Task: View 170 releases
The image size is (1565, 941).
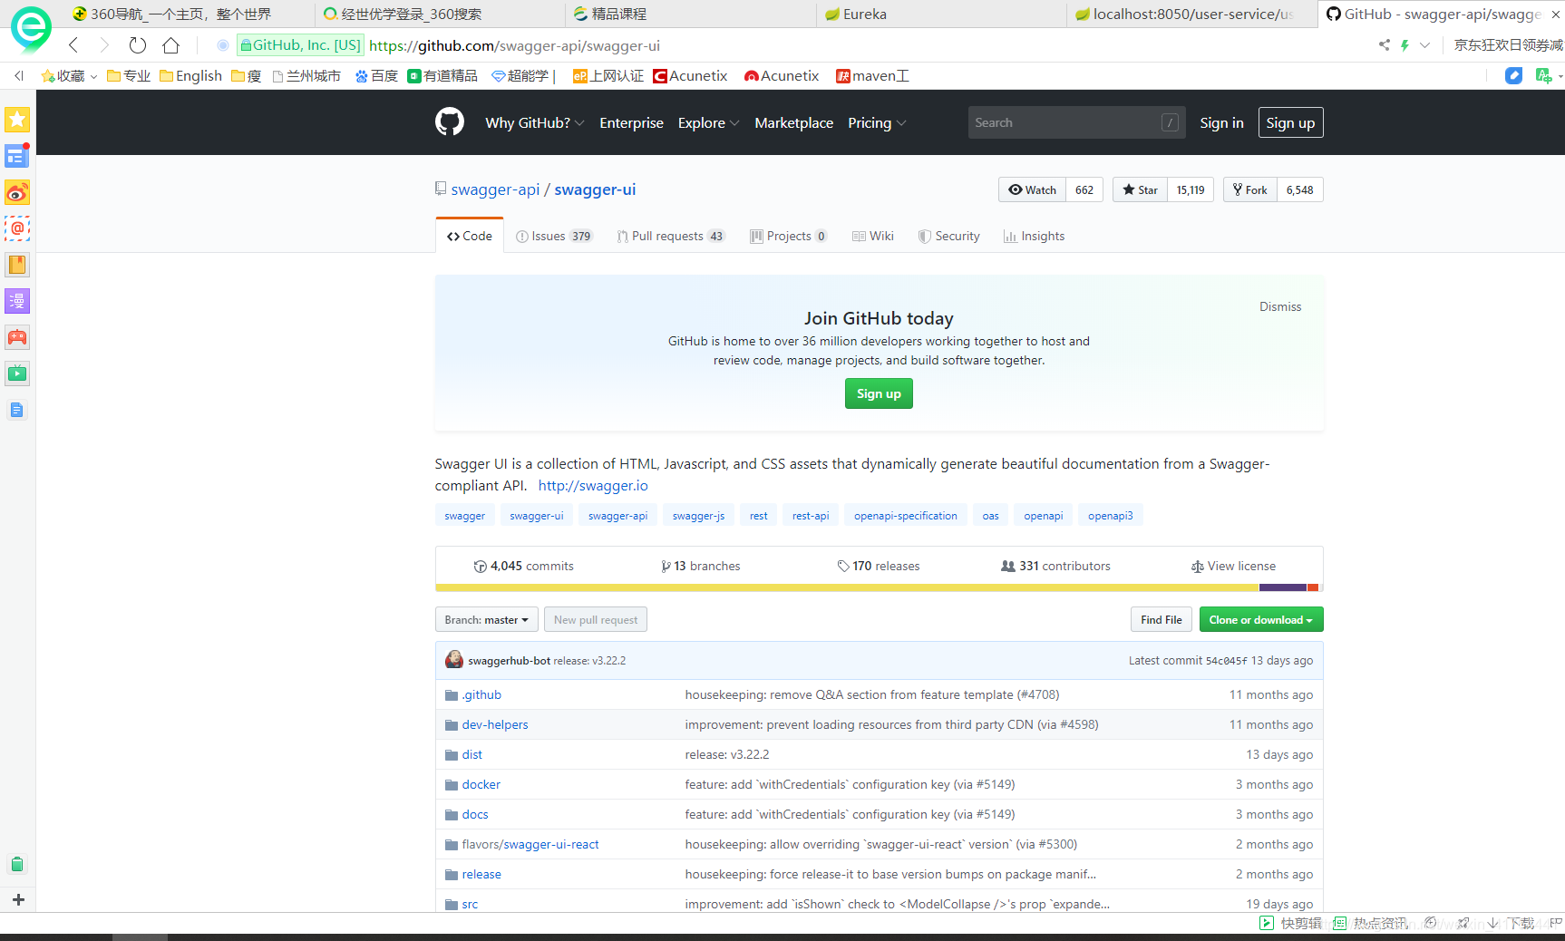Action: (878, 566)
